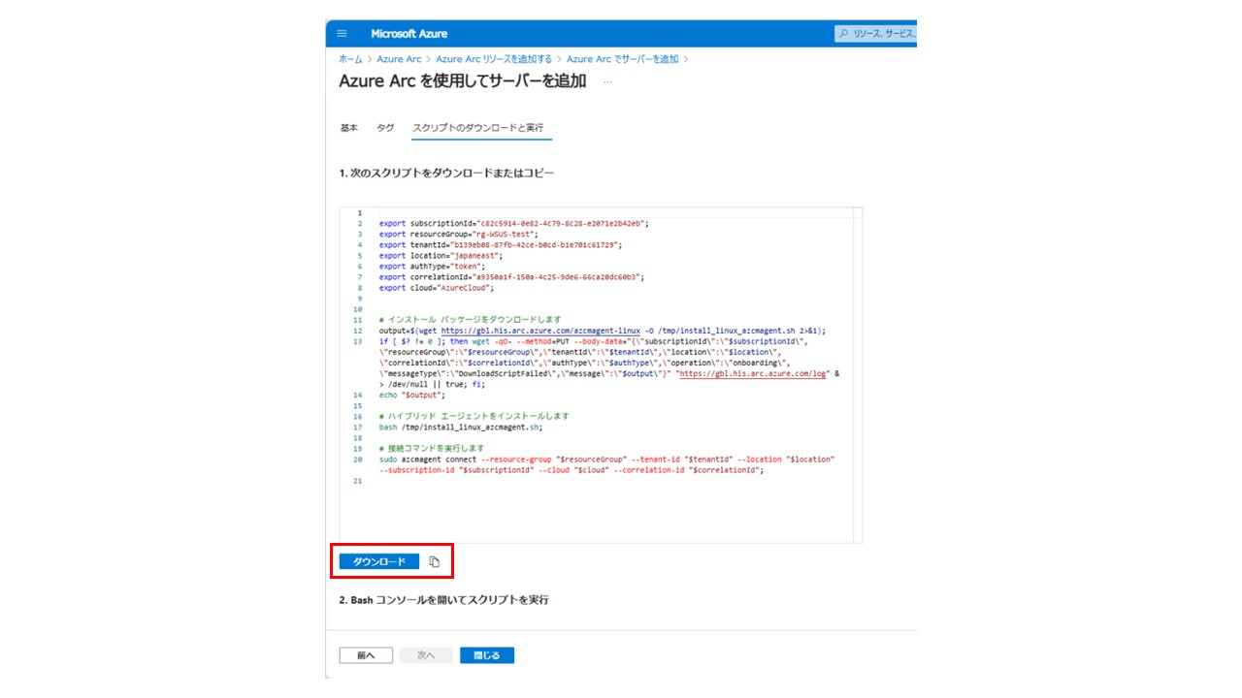Click the copy-to-clipboard icon beside ダウンロード
The width and height of the screenshot is (1242, 698).
tap(434, 559)
